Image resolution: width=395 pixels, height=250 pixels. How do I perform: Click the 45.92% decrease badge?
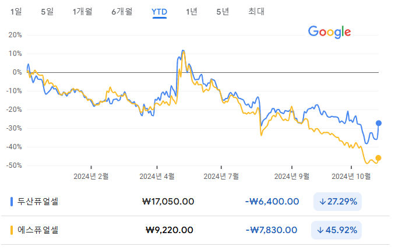click(337, 230)
